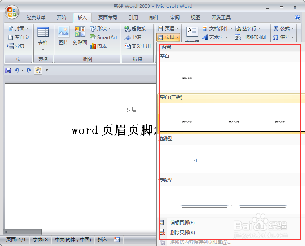Switch to the 页面布局 tab

click(107, 18)
